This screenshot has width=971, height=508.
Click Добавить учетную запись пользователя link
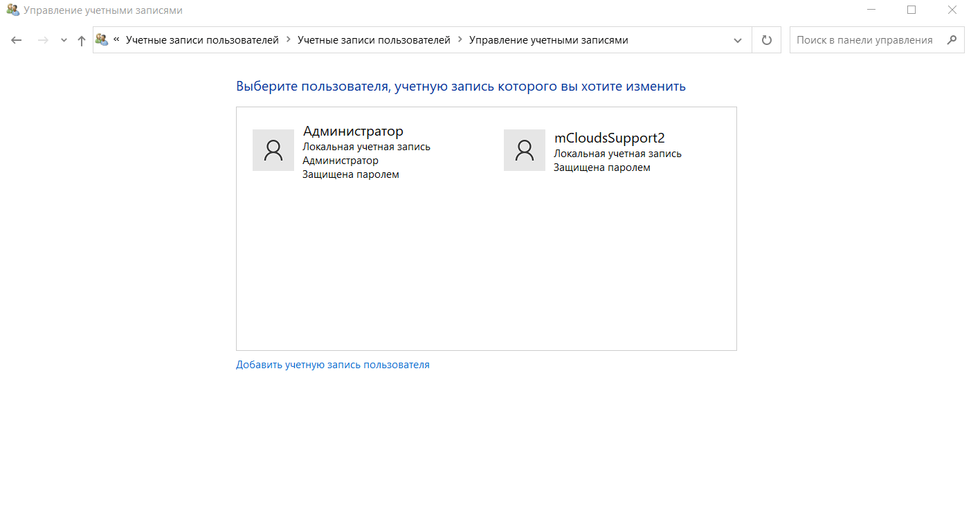tap(332, 365)
